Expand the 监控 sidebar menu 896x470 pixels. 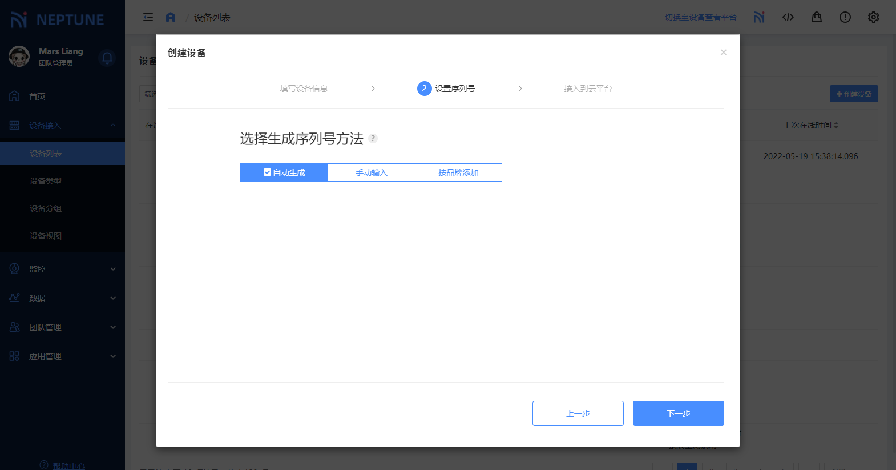(x=62, y=269)
